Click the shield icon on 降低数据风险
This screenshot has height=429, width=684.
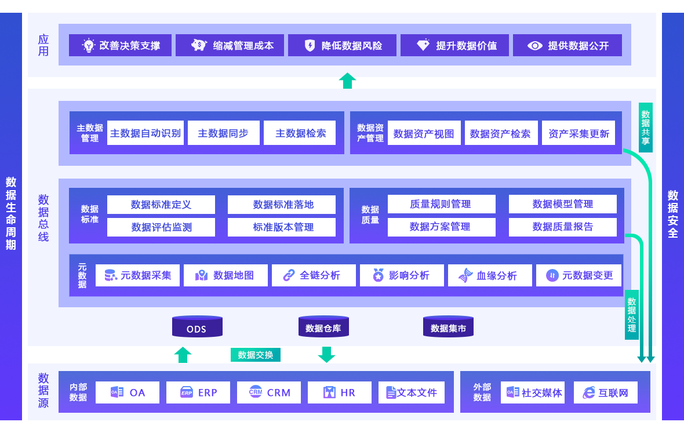[x=310, y=45]
